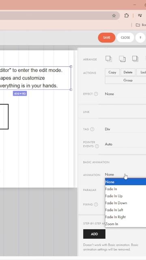Select Fade In Up animation option
Image resolution: width=146 pixels, height=260 pixels.
(x=125, y=196)
